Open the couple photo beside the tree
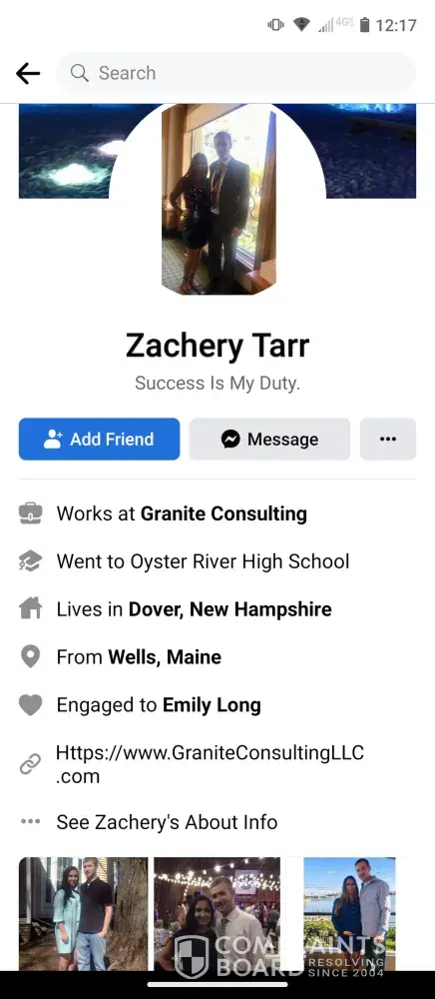435x999 pixels. [84, 914]
